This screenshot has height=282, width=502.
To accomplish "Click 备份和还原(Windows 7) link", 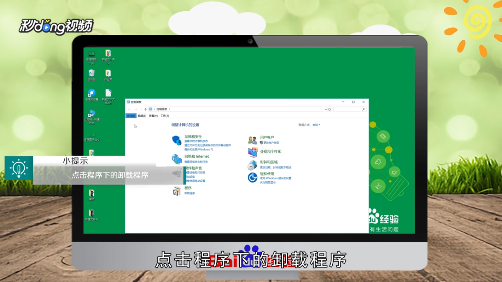I will click(198, 149).
